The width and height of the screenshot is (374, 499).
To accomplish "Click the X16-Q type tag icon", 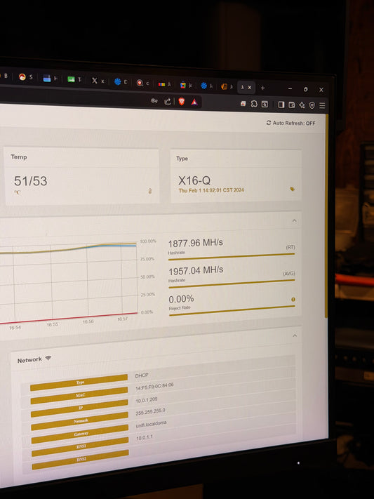I will 292,189.
